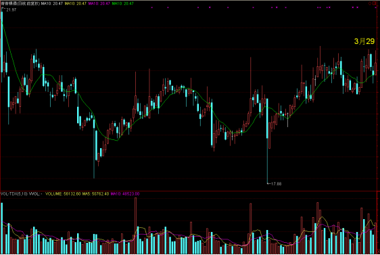Screen dimensions: 380x255
Task: Click the VOLUME: 56132.60 value label
Action: coord(63,194)
